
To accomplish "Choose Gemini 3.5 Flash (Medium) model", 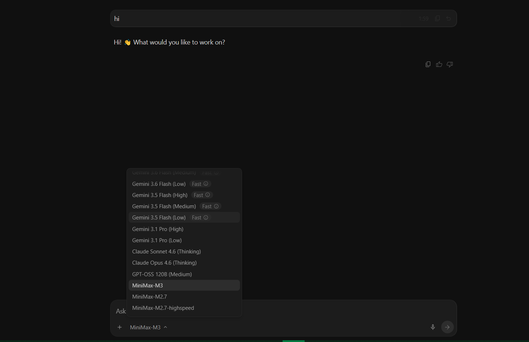I will pos(184,206).
